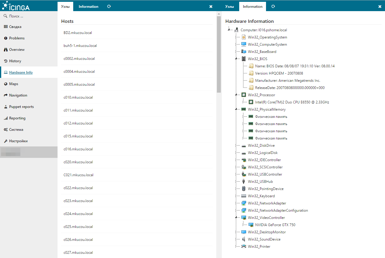Click the Win32_Printer printer icon
Image resolution: width=385 pixels, height=258 pixels.
pos(244,247)
